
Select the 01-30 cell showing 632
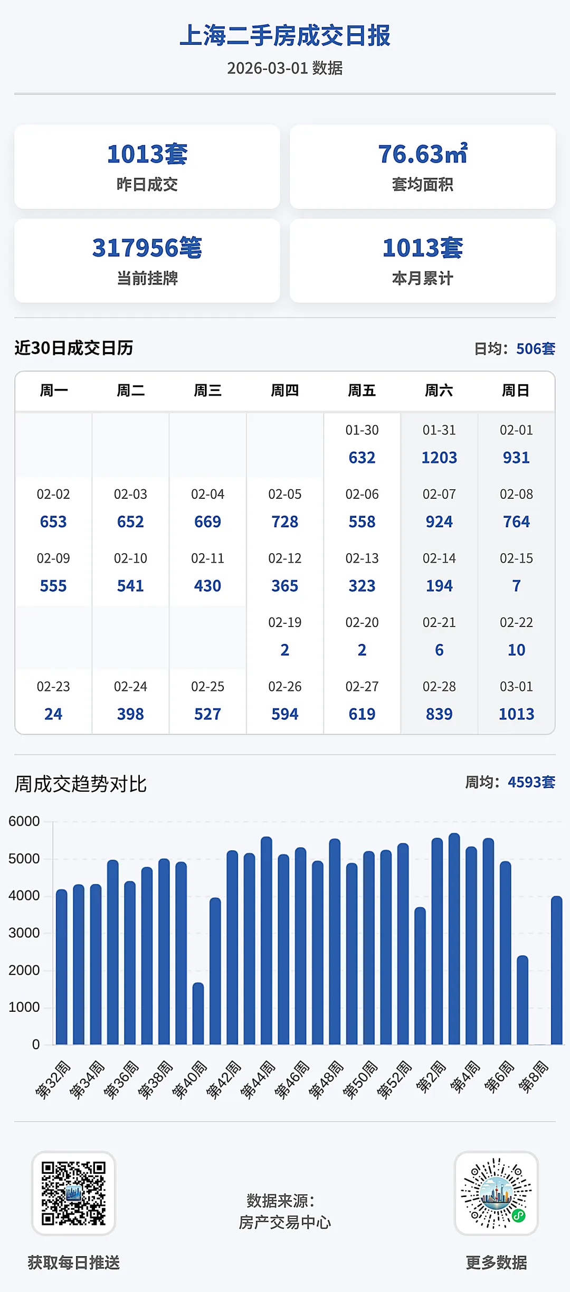click(x=362, y=444)
